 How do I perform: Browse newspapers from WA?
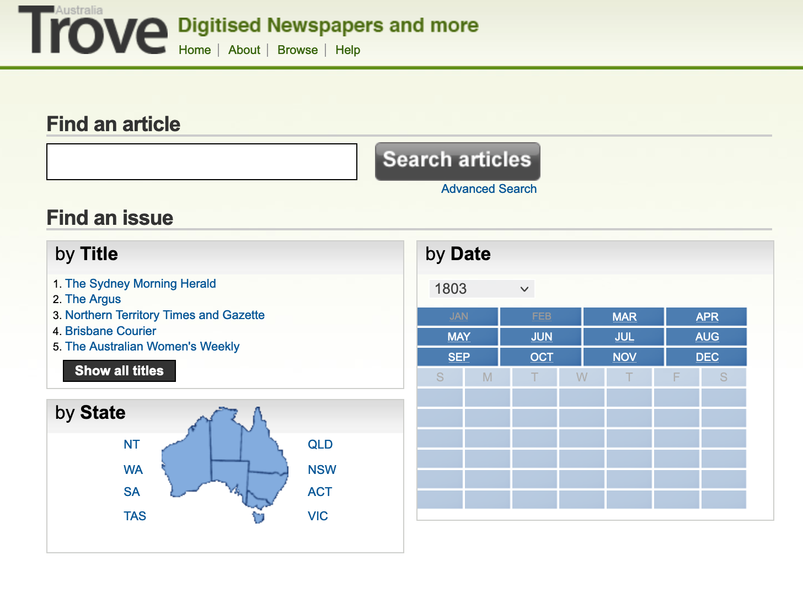[x=133, y=470]
